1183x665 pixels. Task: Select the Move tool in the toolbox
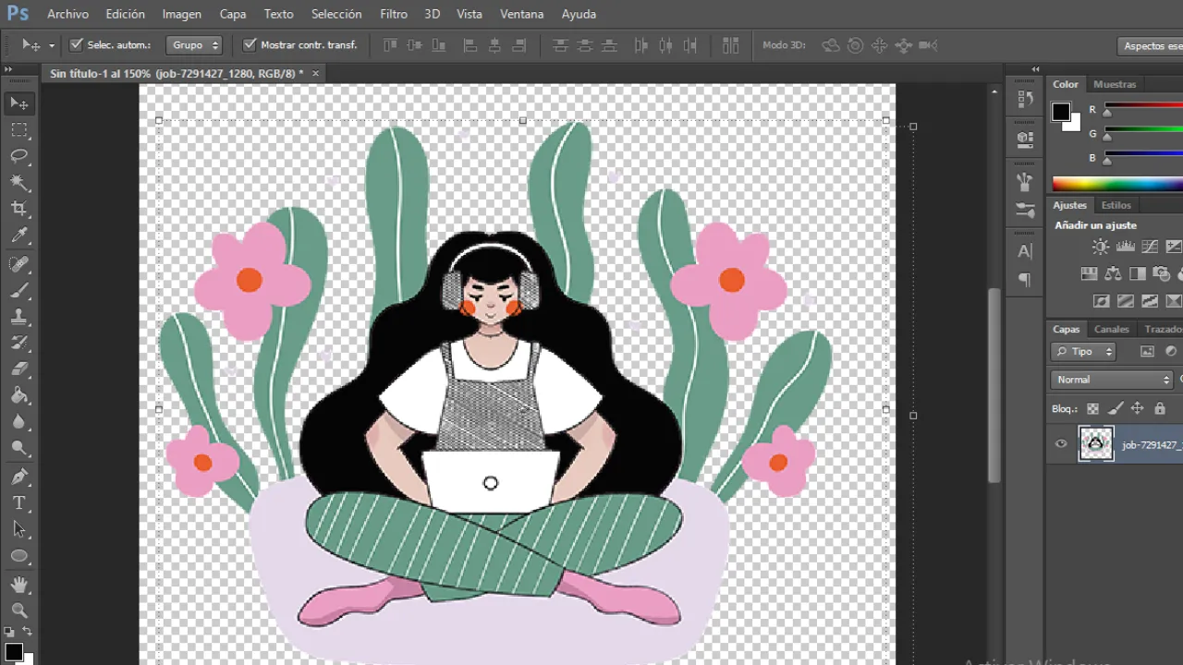[x=19, y=103]
